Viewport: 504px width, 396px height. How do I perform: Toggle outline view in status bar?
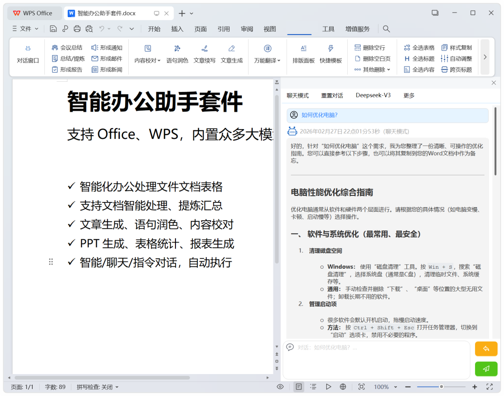coord(313,387)
